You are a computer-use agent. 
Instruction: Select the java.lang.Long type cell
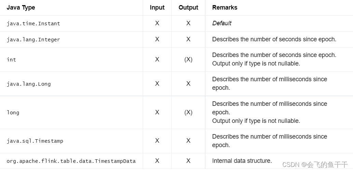[29, 84]
